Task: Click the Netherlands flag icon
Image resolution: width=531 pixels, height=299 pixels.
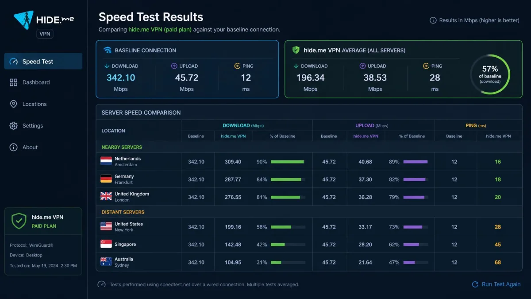Action: 106,161
